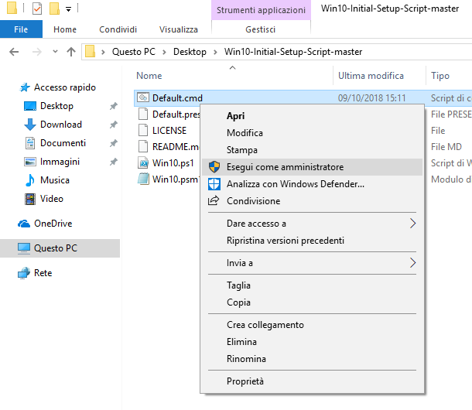Screen dimensions: 472x410
Task: Click the Forward navigation arrow
Action: [x=36, y=52]
